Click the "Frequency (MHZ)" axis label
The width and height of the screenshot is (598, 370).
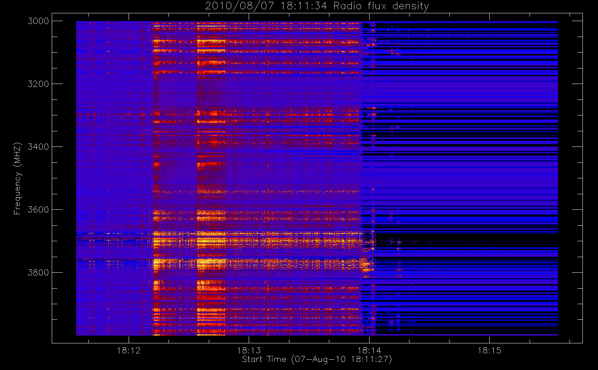pyautogui.click(x=17, y=178)
